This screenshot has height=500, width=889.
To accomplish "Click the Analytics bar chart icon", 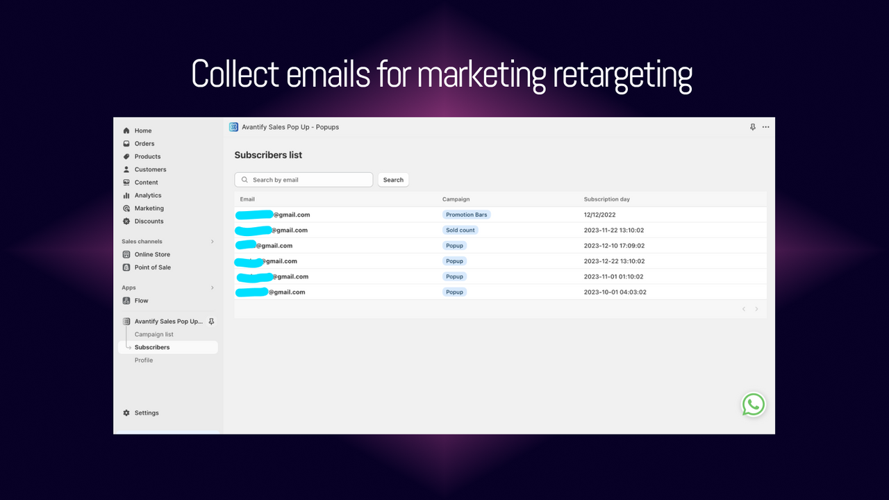I will [x=126, y=195].
